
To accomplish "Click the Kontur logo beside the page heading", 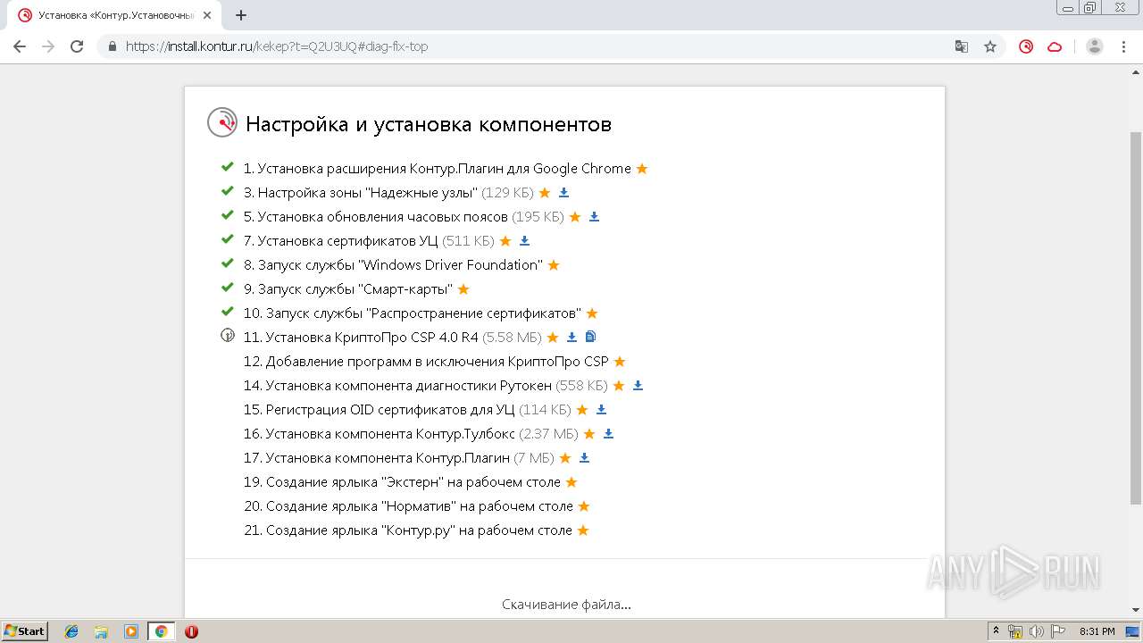I will (x=222, y=122).
